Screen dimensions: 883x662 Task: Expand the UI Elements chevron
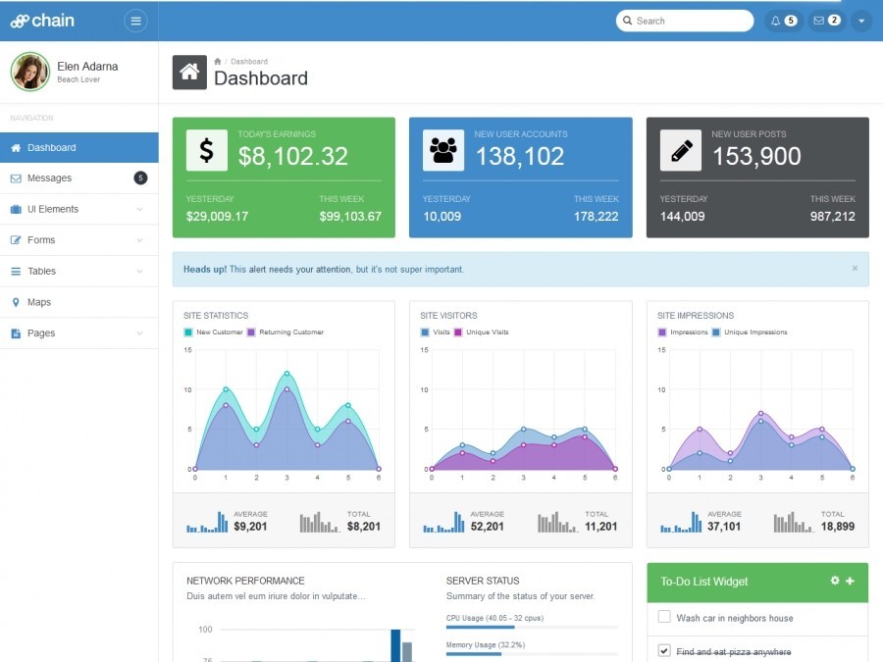[x=139, y=209]
